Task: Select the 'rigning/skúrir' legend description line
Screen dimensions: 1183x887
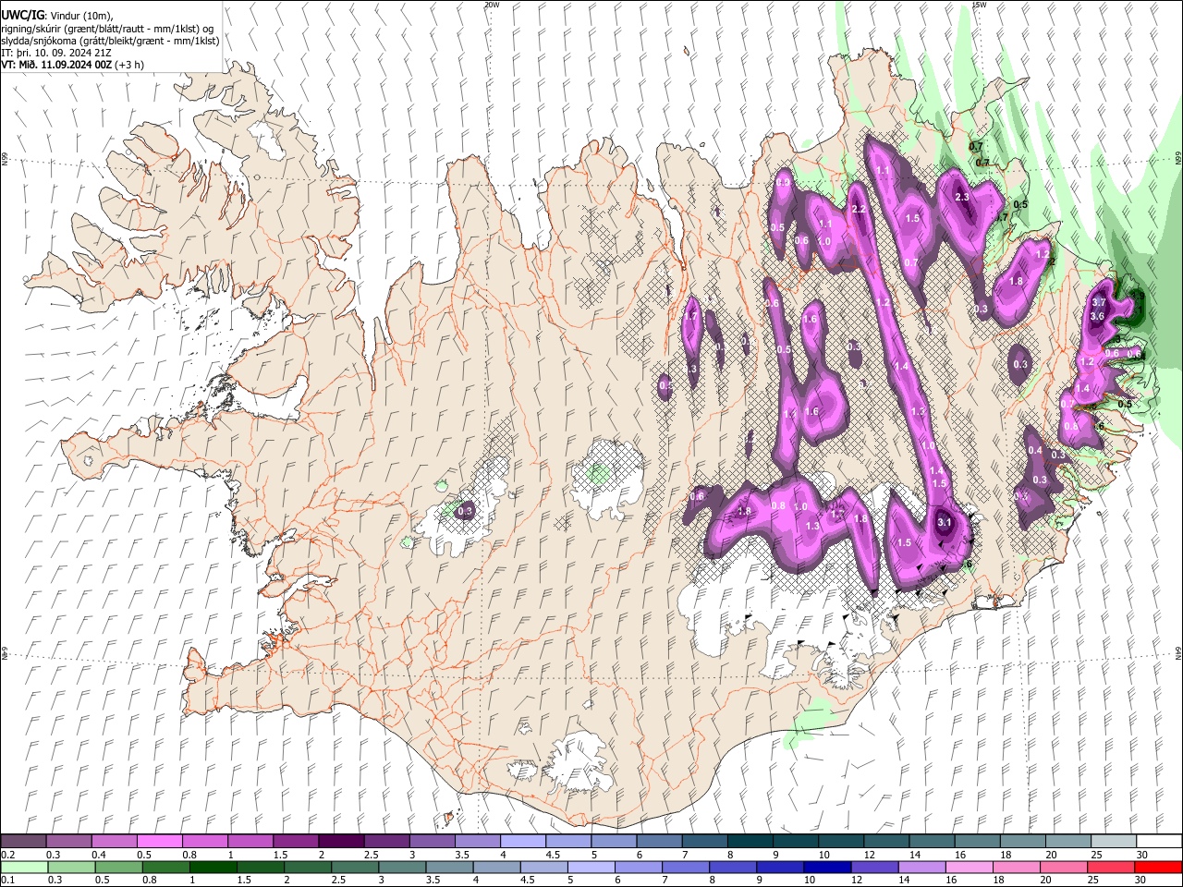Action: tap(107, 29)
